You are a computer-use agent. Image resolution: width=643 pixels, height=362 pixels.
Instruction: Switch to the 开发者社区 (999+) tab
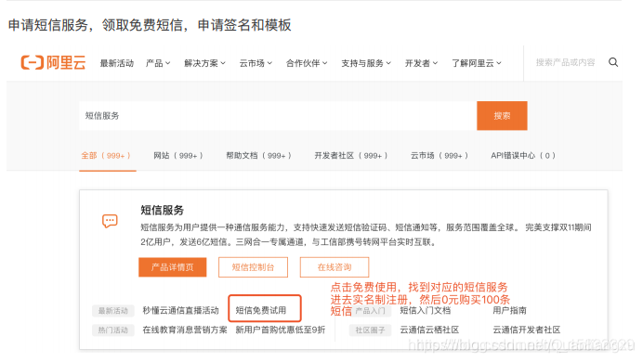pyautogui.click(x=350, y=156)
